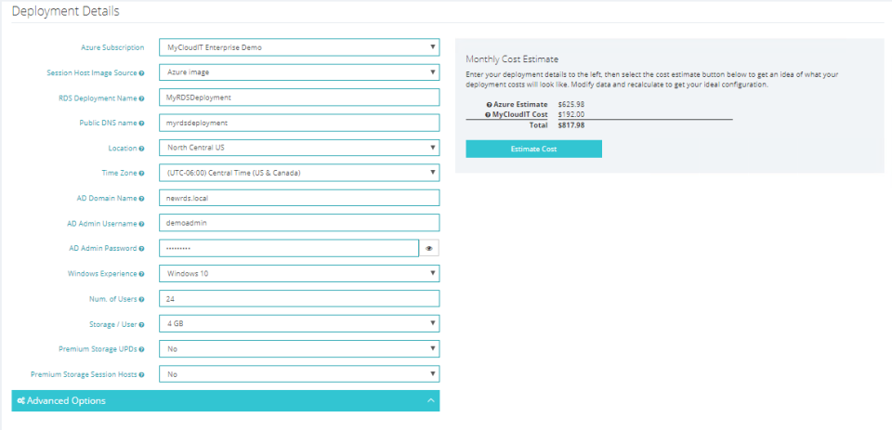Show AD admin password with eye button
The width and height of the screenshot is (892, 430).
tap(429, 249)
